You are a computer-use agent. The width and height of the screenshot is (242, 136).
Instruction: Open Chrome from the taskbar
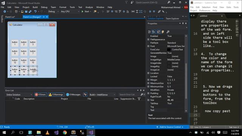pos(65,133)
